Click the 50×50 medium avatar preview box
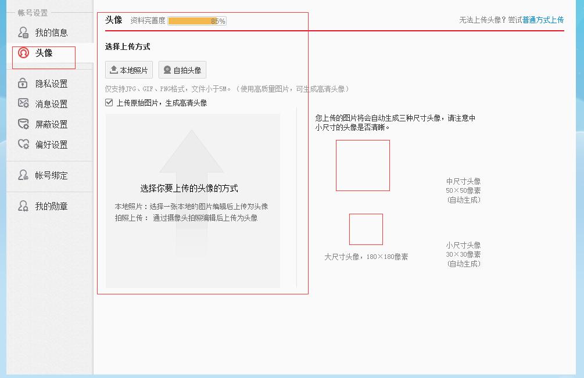Screen dimensions: 584x378 coord(362,165)
